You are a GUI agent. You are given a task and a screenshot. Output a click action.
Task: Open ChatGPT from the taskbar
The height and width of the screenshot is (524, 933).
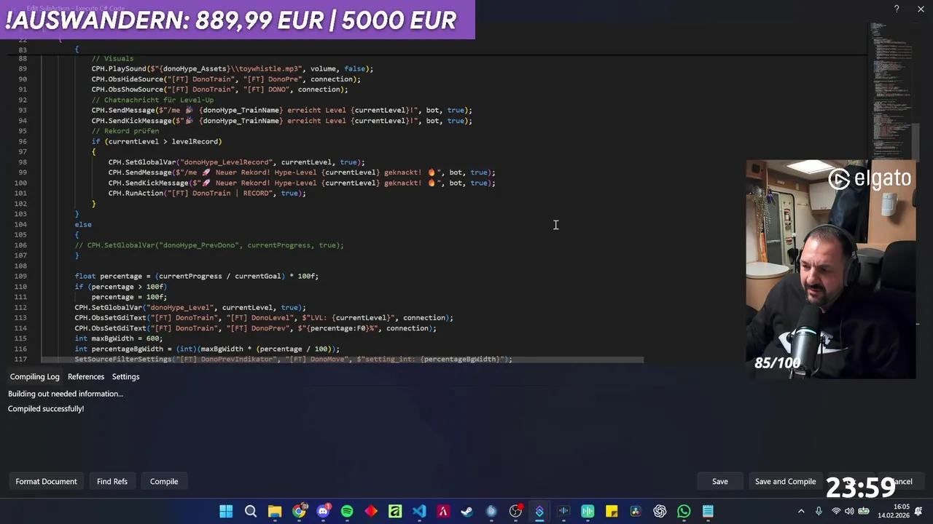(660, 511)
